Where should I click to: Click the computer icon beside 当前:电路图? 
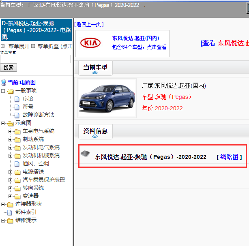(x=4, y=83)
